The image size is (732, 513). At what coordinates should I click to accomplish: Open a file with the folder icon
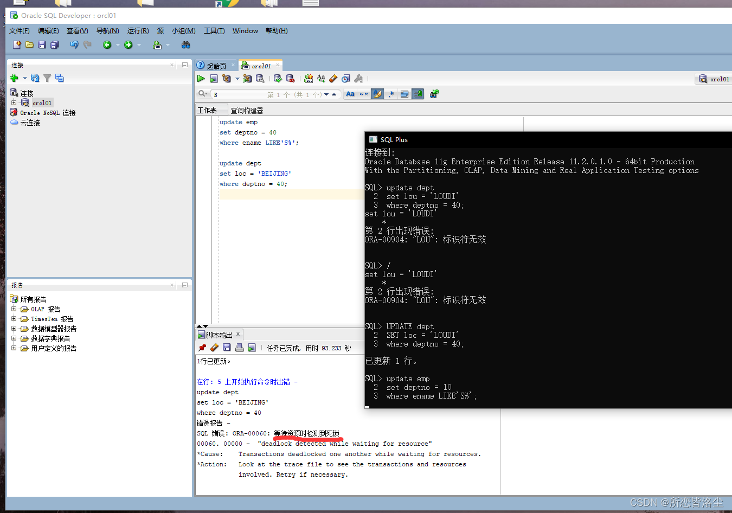tap(29, 44)
